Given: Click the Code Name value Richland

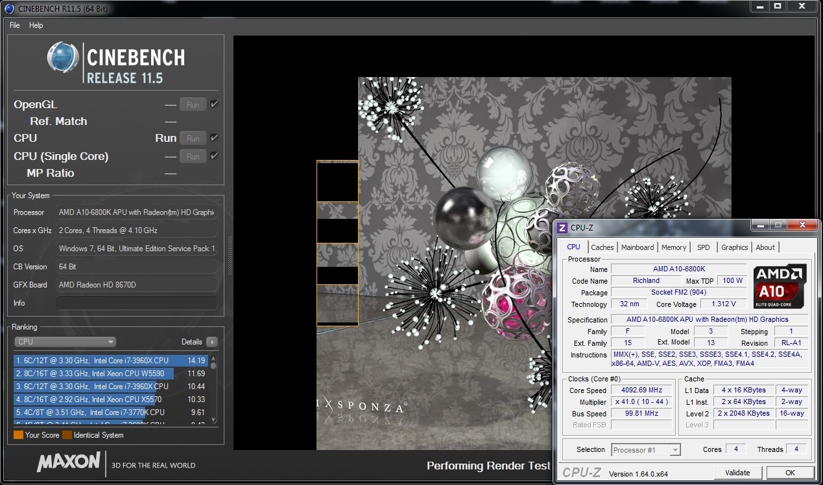Looking at the screenshot, I should pyautogui.click(x=646, y=281).
